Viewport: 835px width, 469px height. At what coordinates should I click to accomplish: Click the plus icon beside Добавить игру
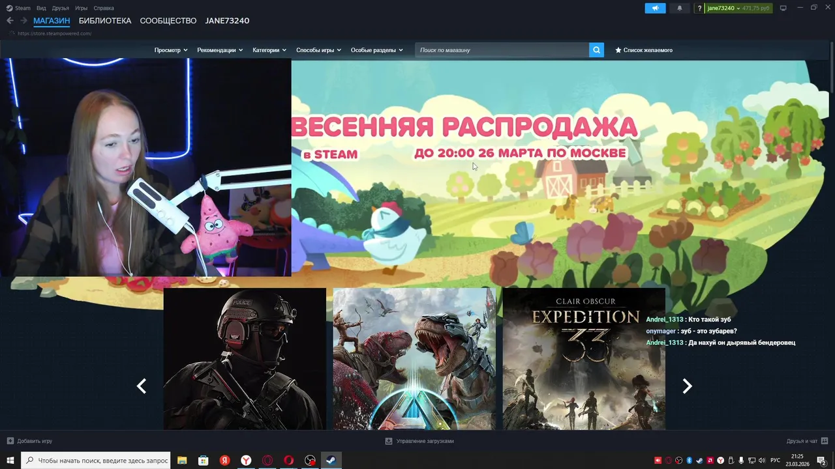[x=10, y=441]
